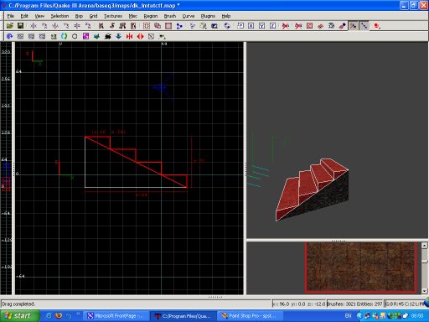Open the Selection menu
Viewport: 429px width, 322px height.
click(59, 16)
